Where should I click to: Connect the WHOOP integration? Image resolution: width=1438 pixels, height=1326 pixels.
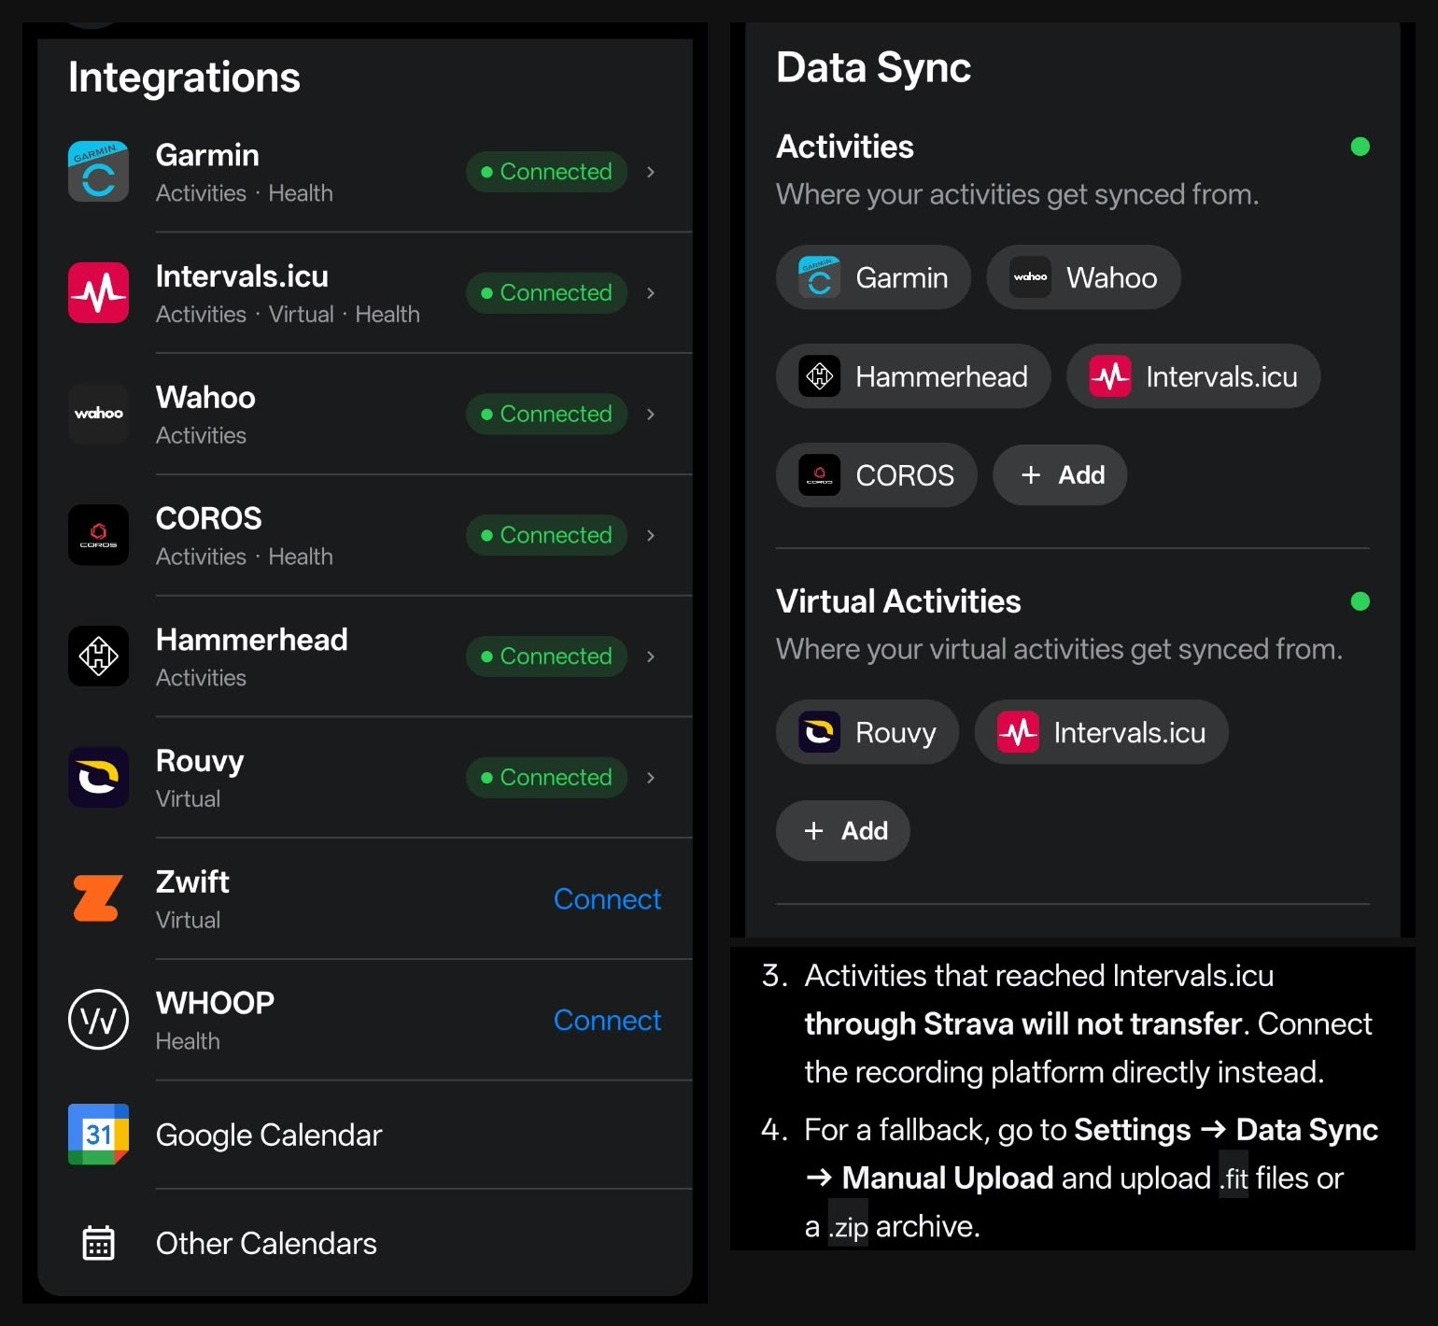coord(607,1020)
